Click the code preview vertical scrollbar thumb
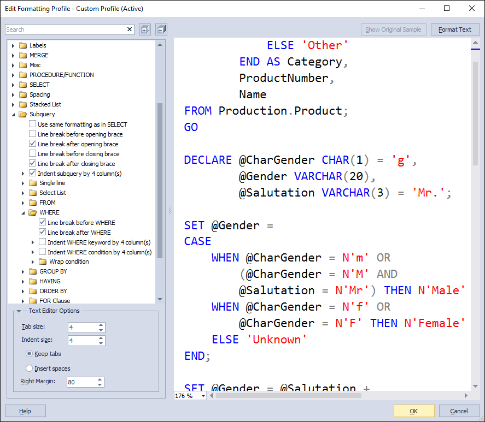Screen dimensions: 485x422 pyautogui.click(x=475, y=114)
